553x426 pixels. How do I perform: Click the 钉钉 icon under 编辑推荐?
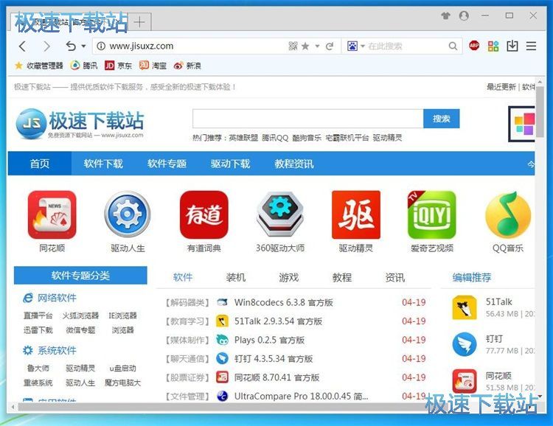pyautogui.click(x=464, y=344)
